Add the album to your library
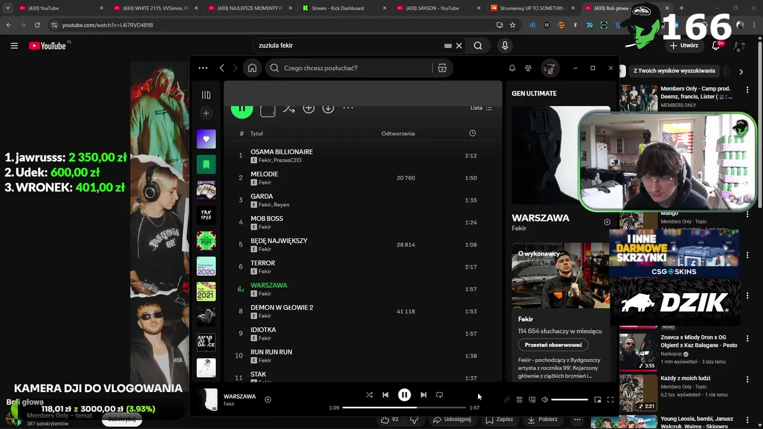763x429 pixels. pyautogui.click(x=309, y=108)
